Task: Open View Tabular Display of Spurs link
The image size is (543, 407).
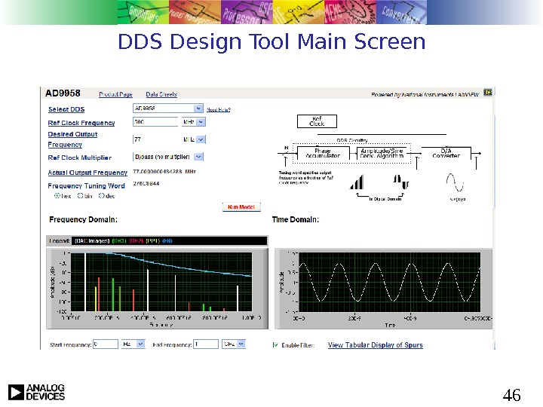Action: pos(376,345)
